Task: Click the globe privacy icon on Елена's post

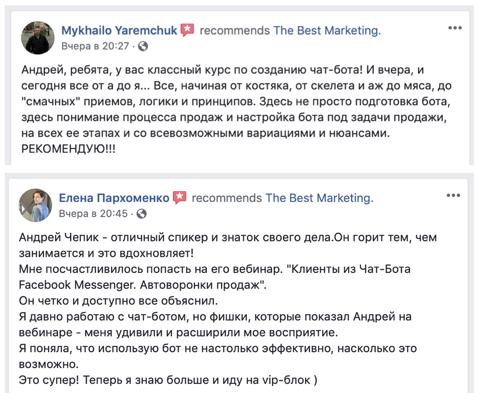Action: [x=142, y=214]
